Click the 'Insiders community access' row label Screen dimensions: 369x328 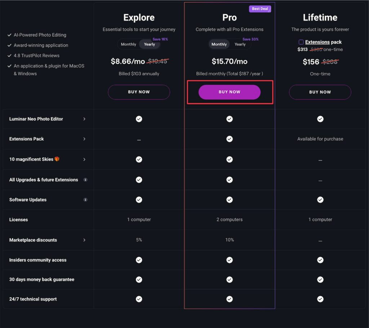37,260
